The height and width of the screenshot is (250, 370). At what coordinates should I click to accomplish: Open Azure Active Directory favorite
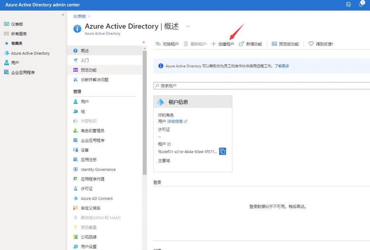(30, 53)
